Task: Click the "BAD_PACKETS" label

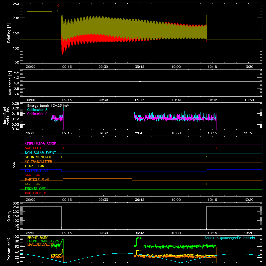Action: [36, 193]
